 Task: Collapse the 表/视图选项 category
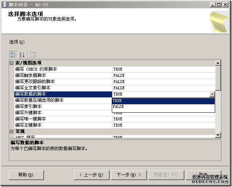[x=11, y=63]
